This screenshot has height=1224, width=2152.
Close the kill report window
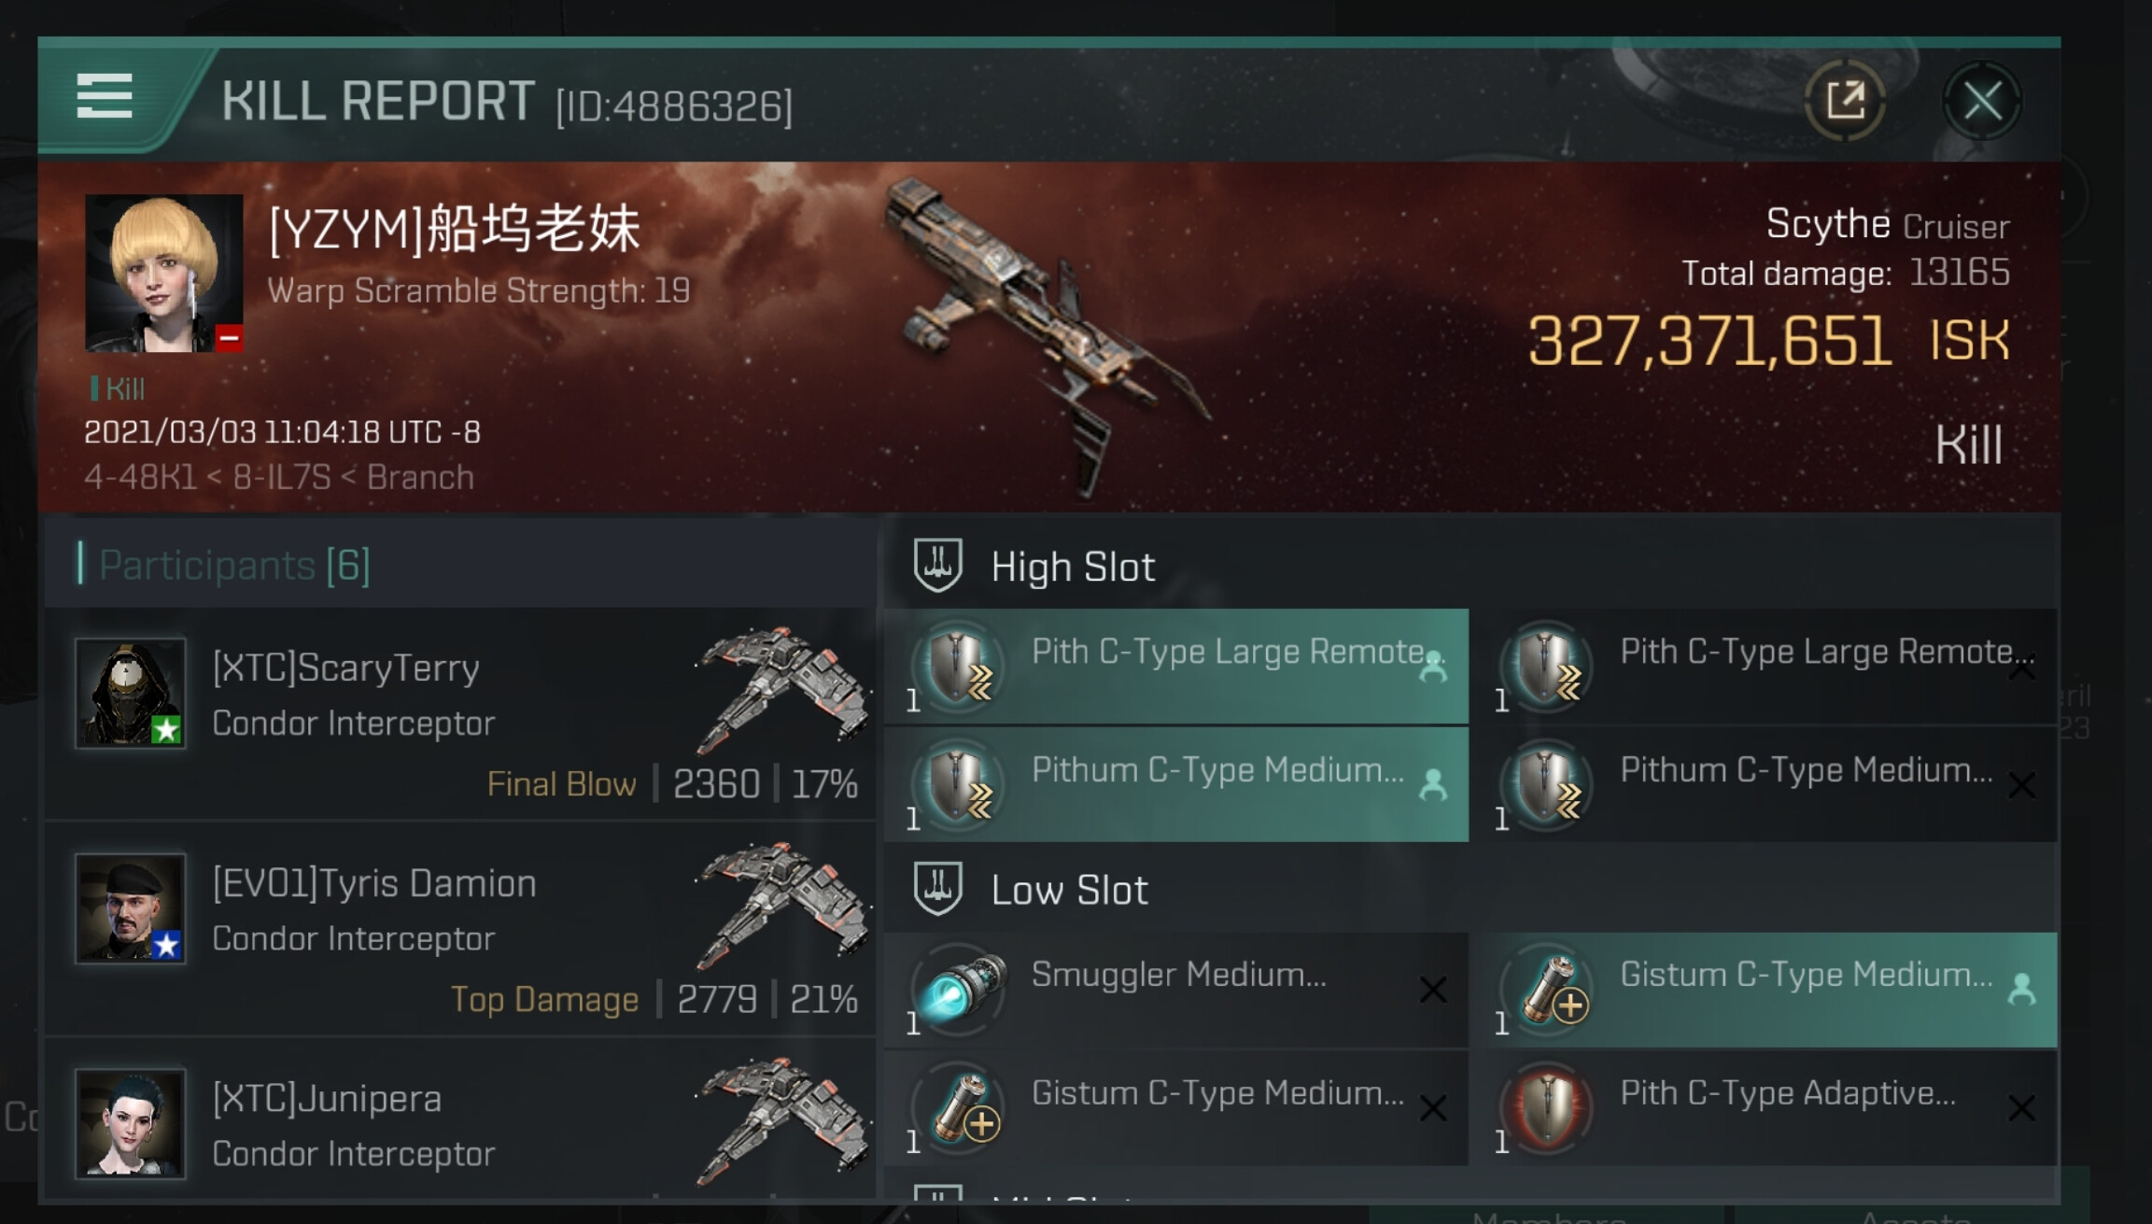pos(1982,101)
